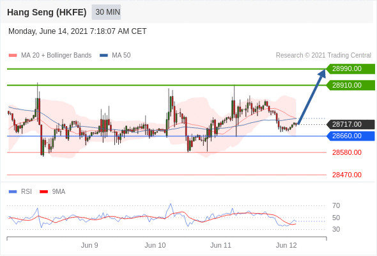Toggle the MA 50 legend label

pos(121,56)
